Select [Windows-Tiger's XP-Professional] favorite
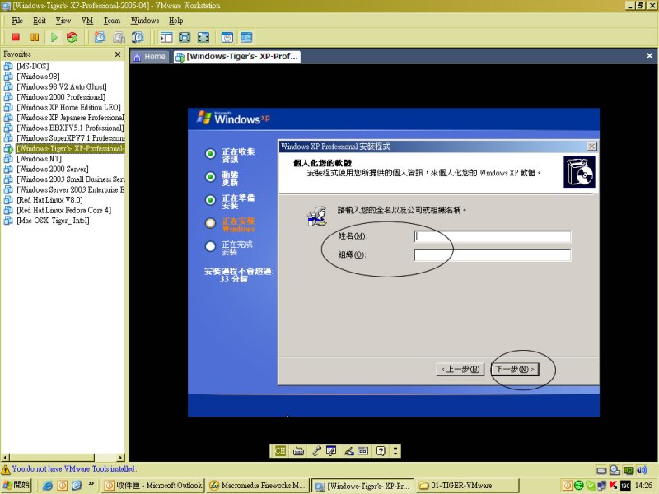659x494 pixels. coord(70,148)
